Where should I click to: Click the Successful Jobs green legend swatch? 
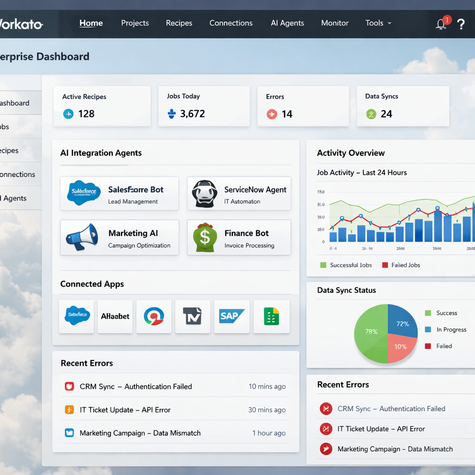[323, 265]
